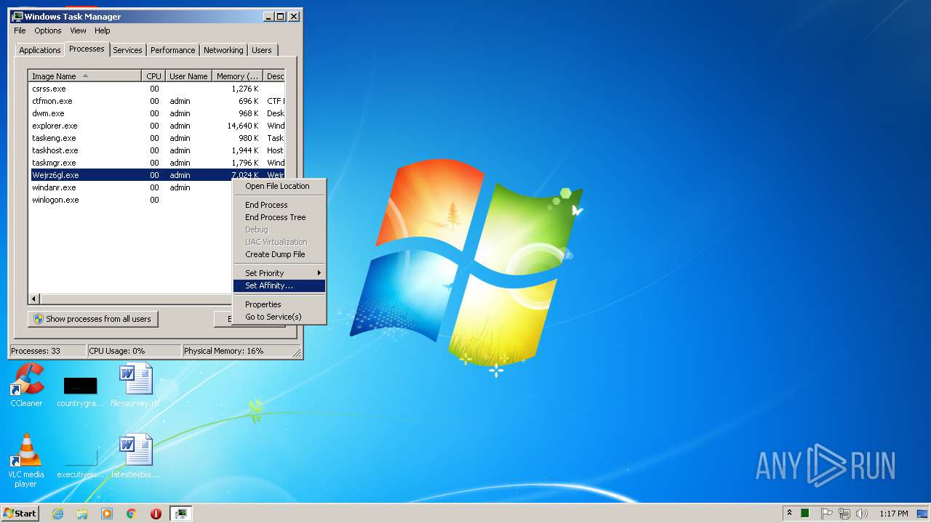Launch Google Chrome from taskbar
This screenshot has height=523, width=931.
coord(132,514)
